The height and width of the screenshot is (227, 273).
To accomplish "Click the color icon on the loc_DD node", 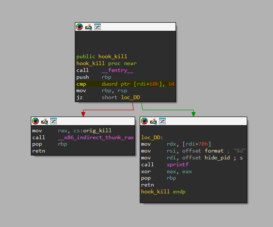I will click(x=144, y=121).
